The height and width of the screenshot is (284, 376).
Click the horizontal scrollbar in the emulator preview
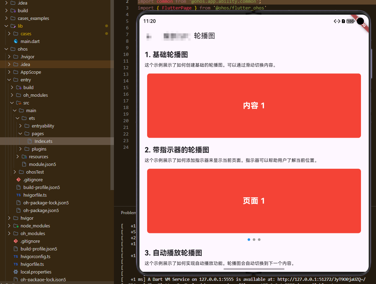tap(254, 269)
